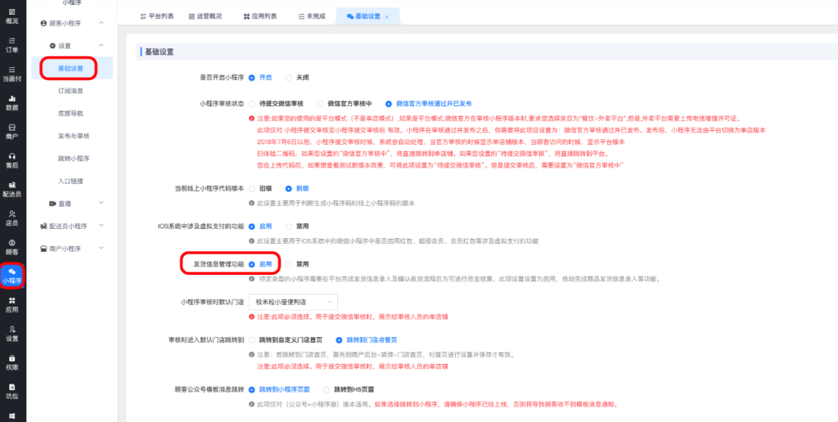Open 顾客 (Customer) sidebar icon
Viewport: 838px width, 422px height.
pyautogui.click(x=12, y=246)
